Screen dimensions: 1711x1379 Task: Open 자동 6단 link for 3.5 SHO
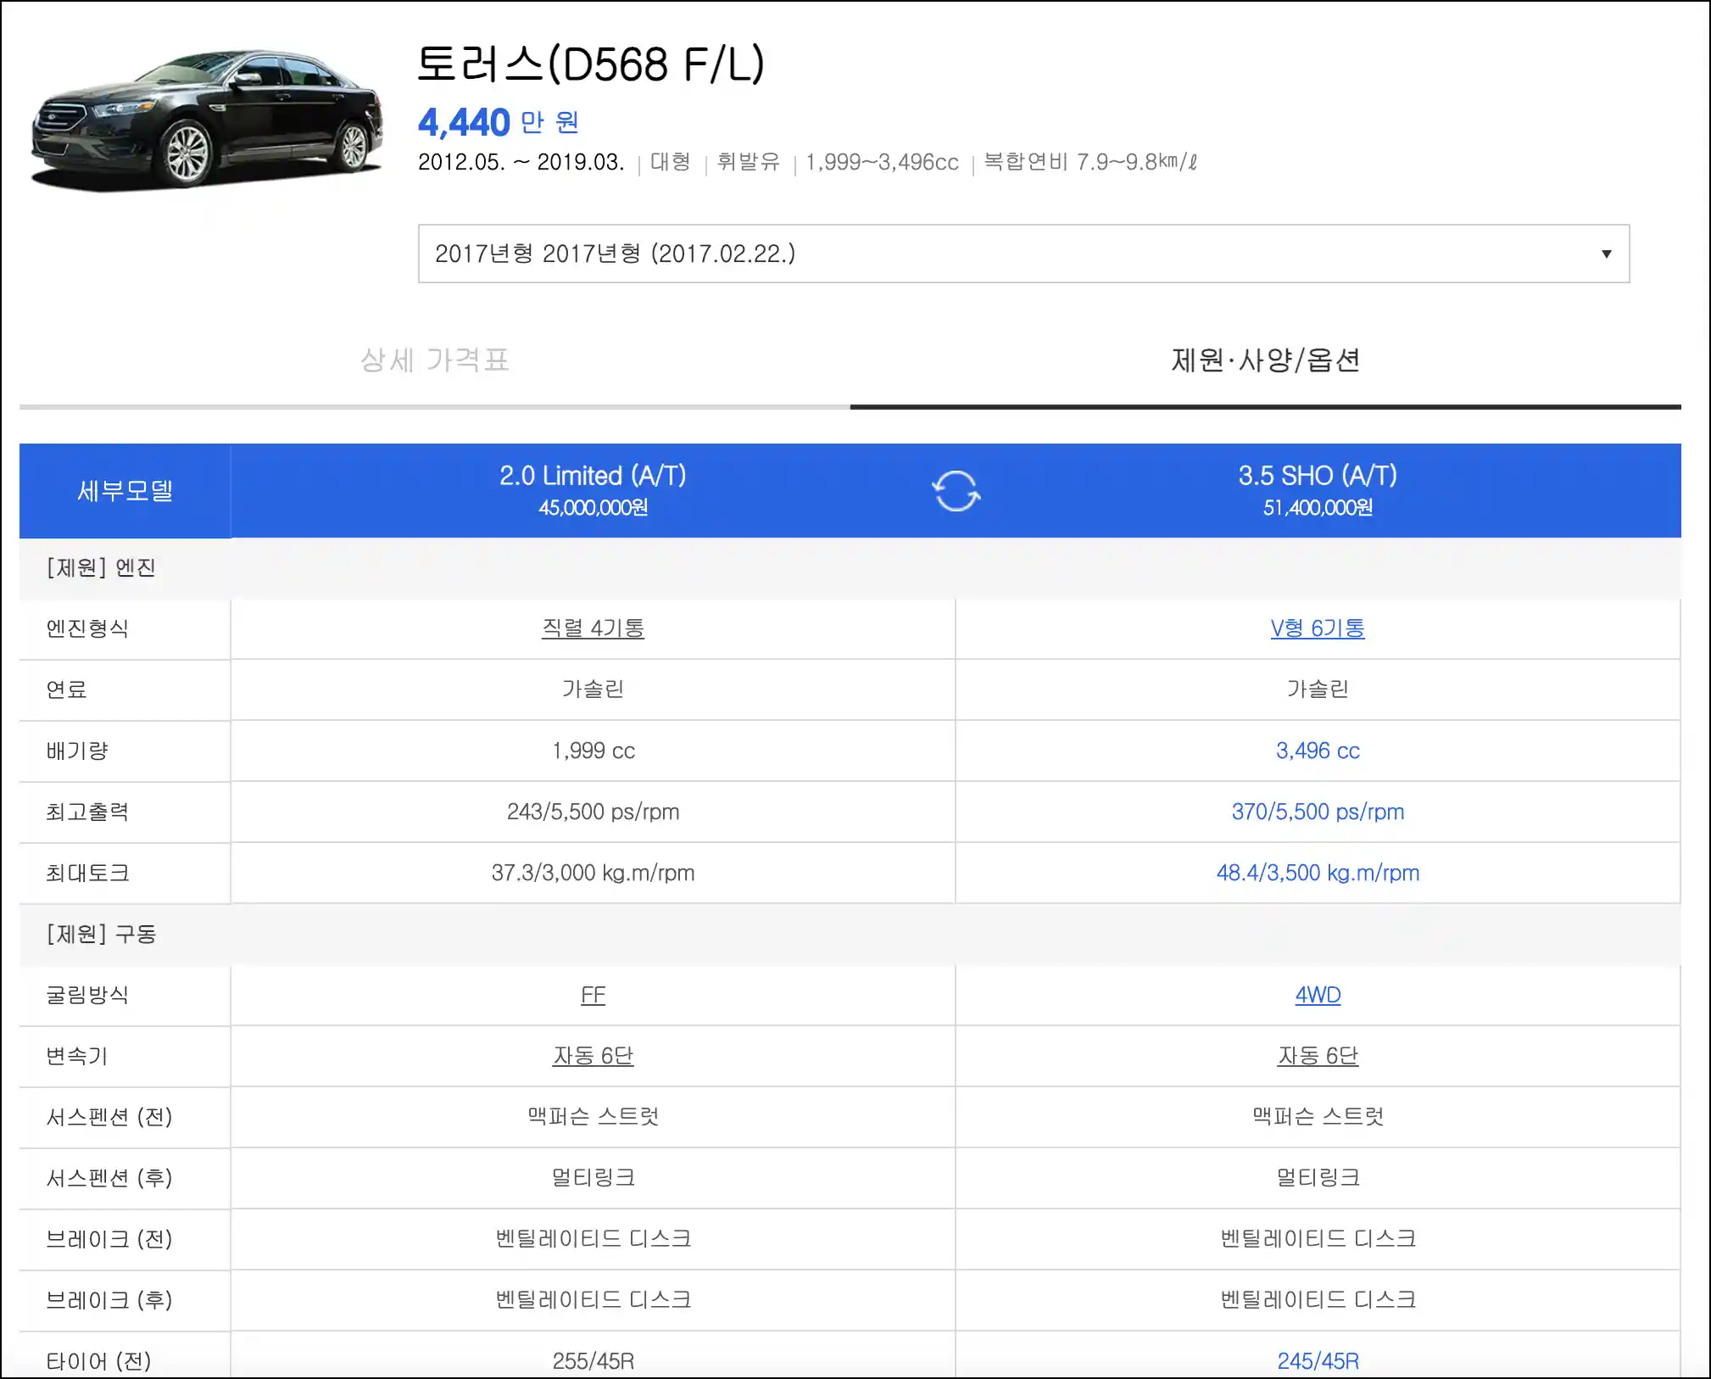pos(1318,1056)
